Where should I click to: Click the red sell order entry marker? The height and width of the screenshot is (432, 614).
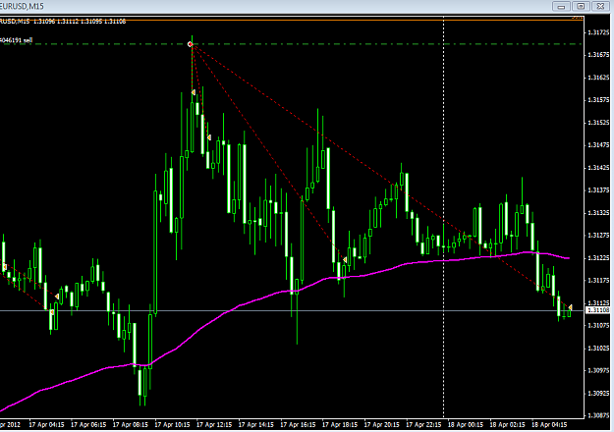(191, 44)
